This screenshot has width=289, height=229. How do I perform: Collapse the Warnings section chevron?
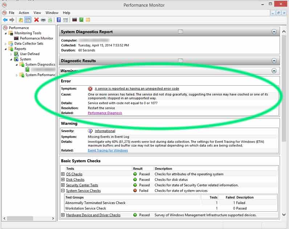274,71
